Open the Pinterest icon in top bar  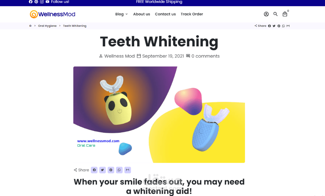[x=36, y=2]
